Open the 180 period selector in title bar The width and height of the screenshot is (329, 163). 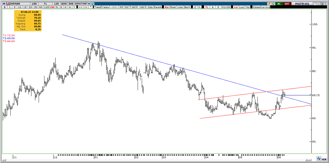click(x=34, y=4)
